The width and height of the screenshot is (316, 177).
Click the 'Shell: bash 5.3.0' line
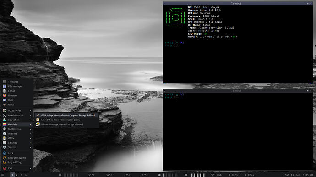(201, 19)
